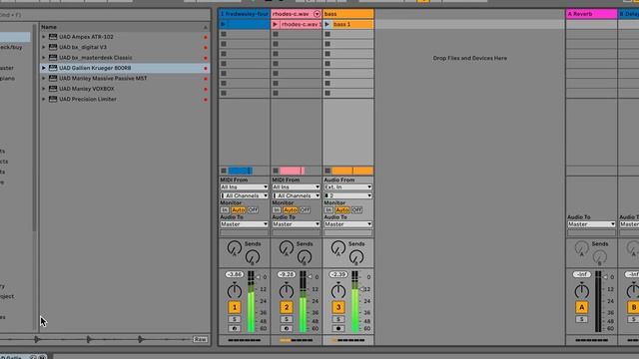The height and width of the screenshot is (359, 639).
Task: Solo the A Reverb return track
Action: click(581, 319)
